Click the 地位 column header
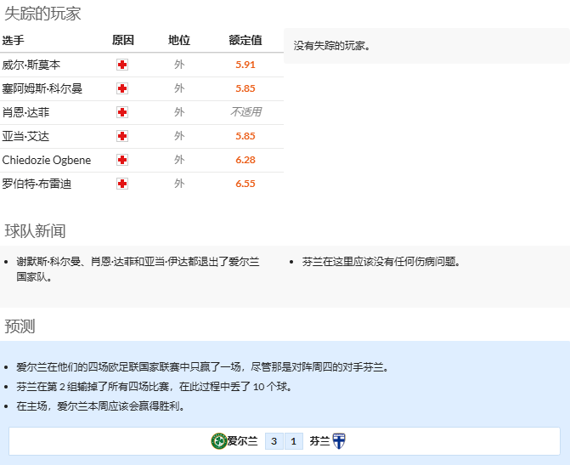The width and height of the screenshot is (570, 465). 178,41
